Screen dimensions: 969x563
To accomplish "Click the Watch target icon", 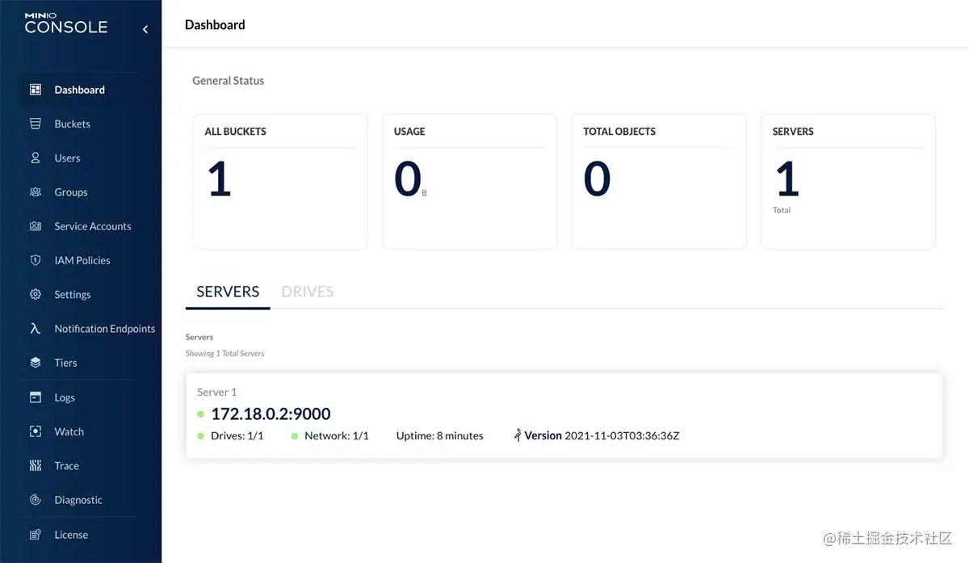I will pos(35,431).
